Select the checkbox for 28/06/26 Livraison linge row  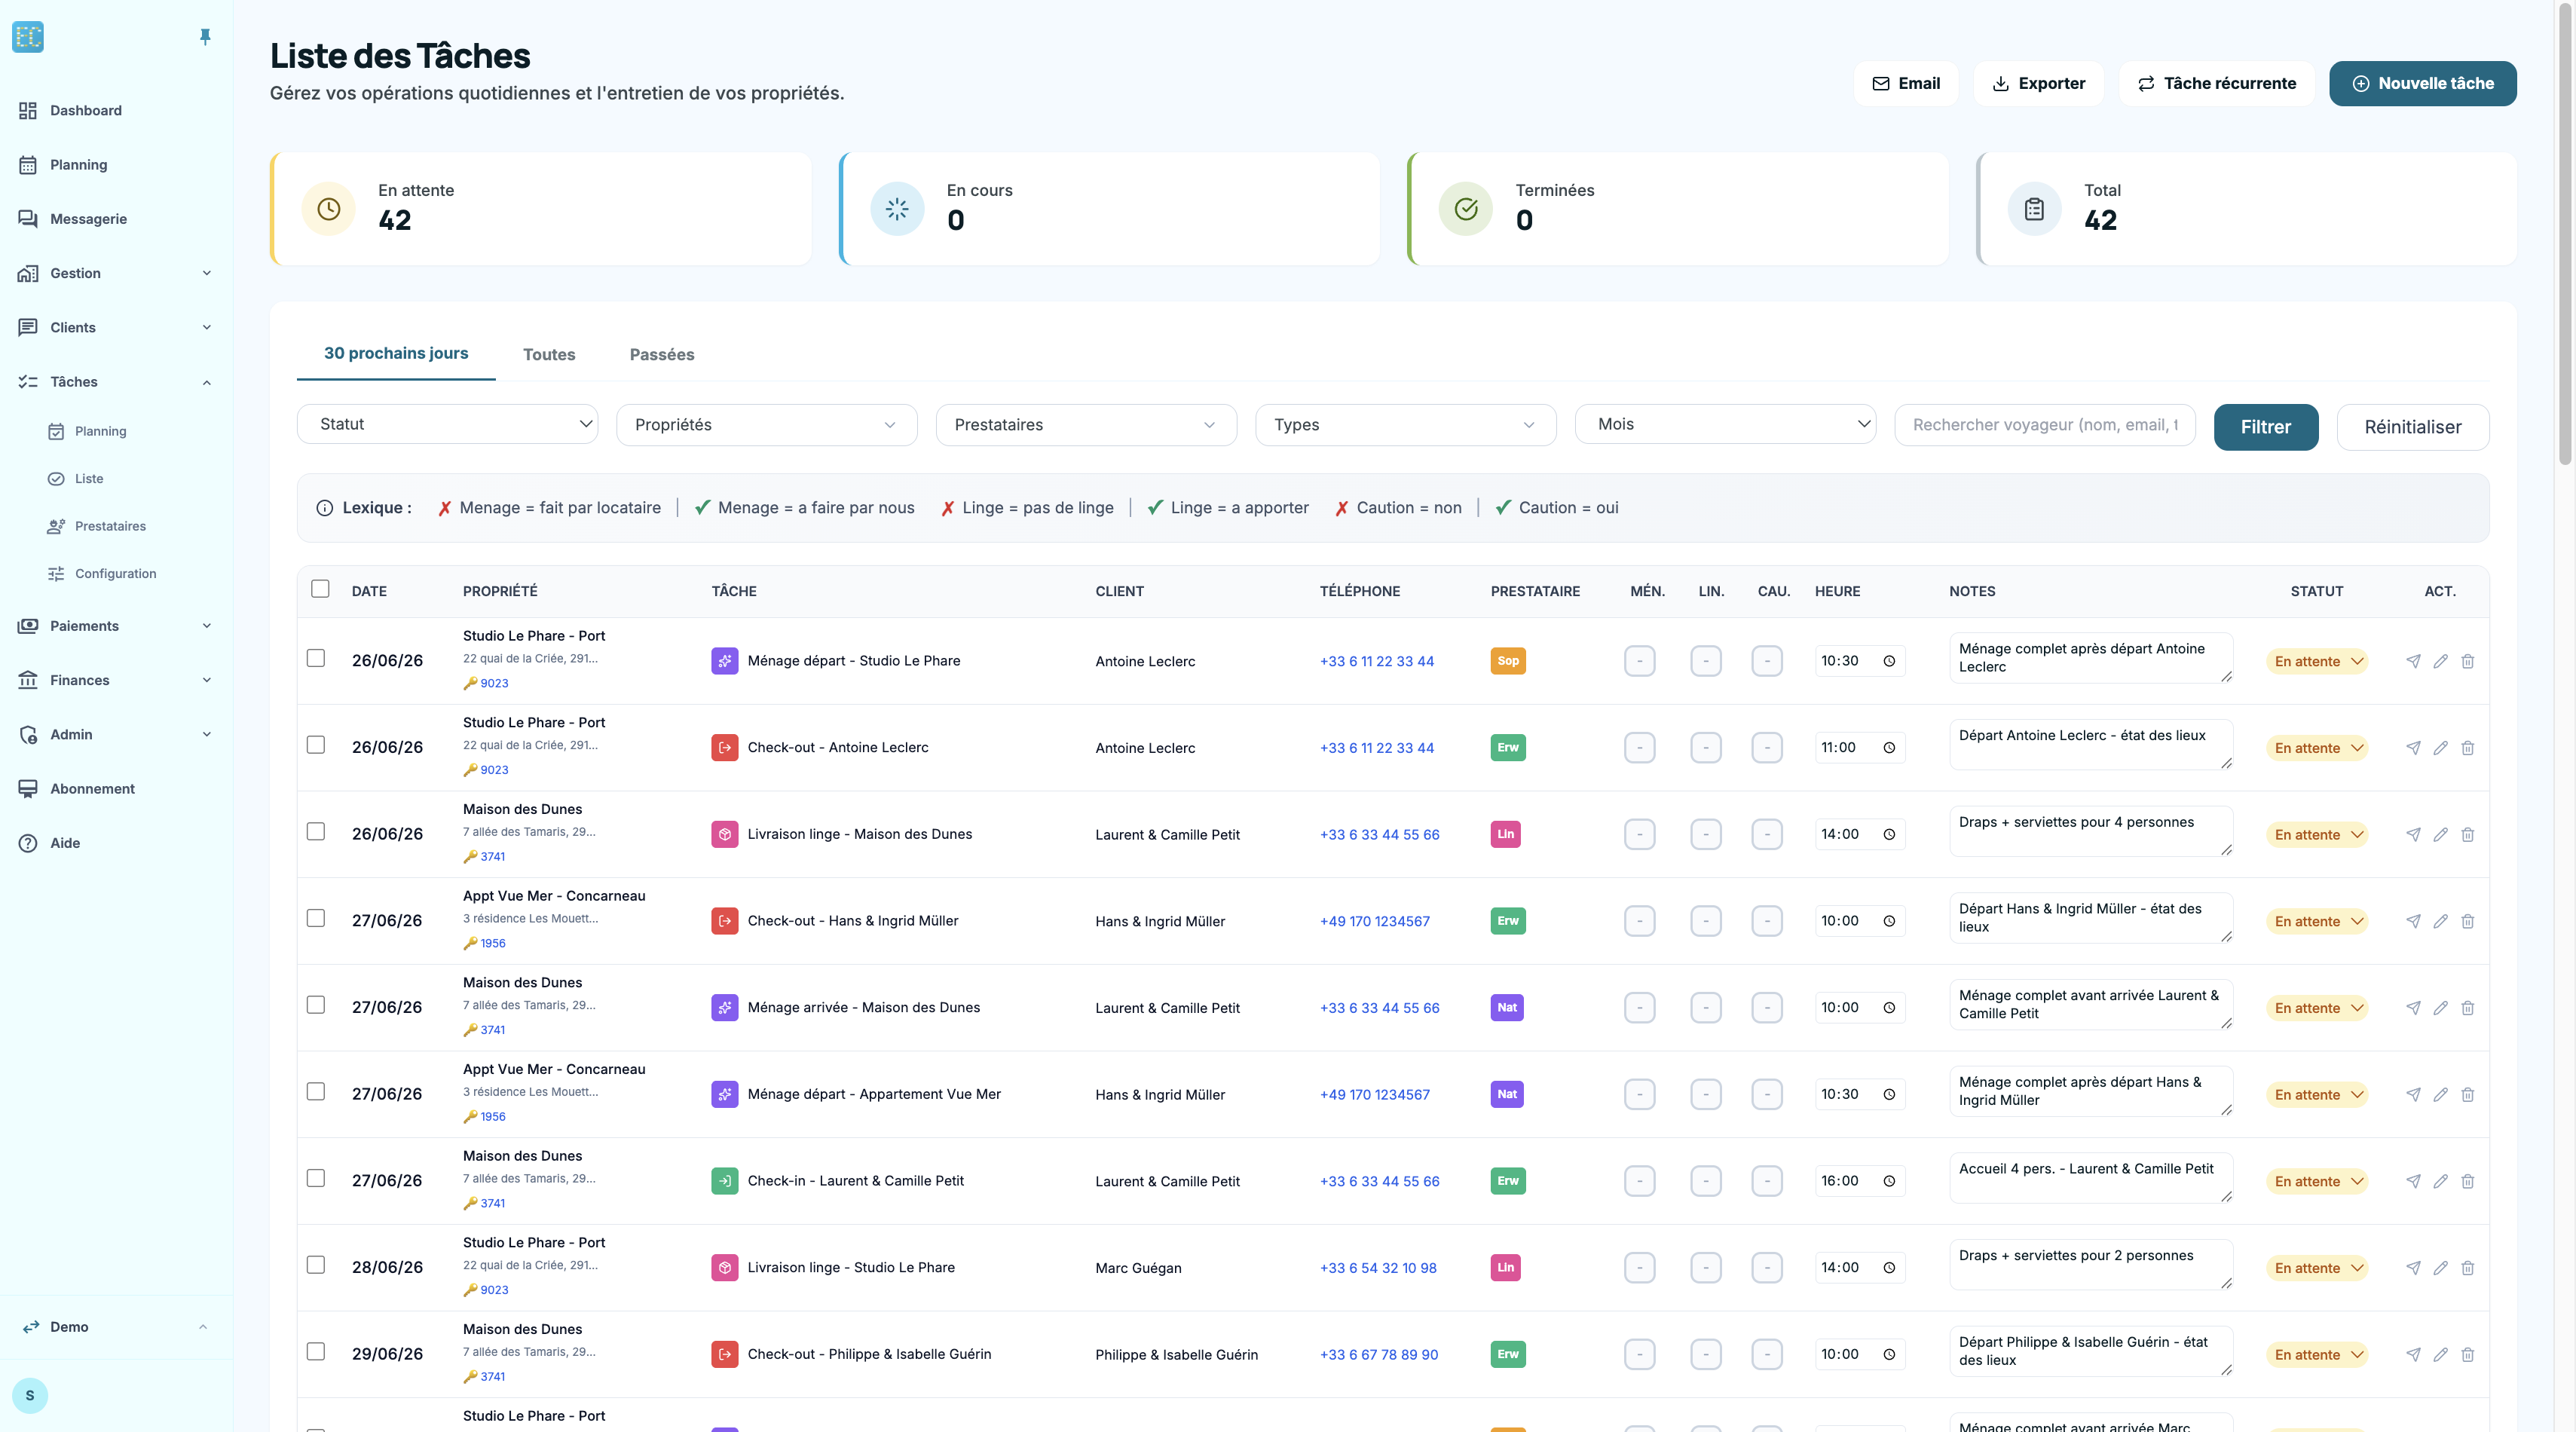pos(316,1265)
